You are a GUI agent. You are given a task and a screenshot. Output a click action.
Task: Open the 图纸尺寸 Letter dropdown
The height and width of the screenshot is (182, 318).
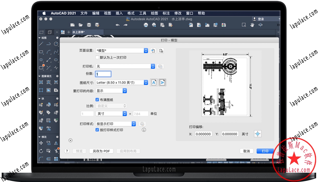pyautogui.click(x=122, y=82)
